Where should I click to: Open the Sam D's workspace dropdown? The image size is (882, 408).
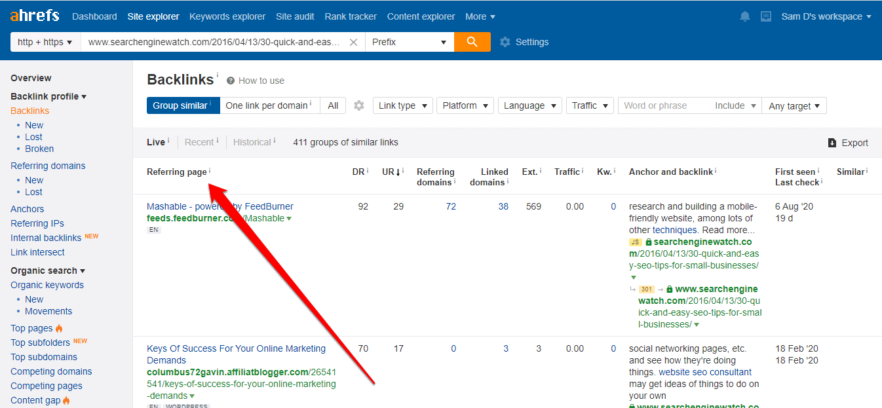[x=826, y=16]
